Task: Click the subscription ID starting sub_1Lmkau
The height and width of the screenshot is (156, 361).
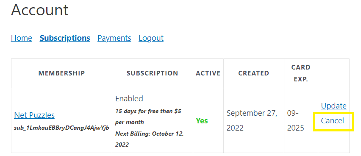Action: tap(61, 128)
